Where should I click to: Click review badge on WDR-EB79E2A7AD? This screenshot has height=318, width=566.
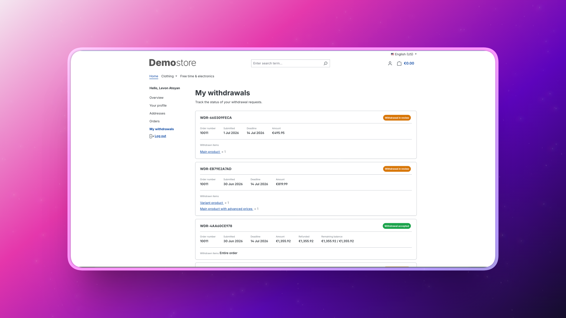click(x=397, y=169)
